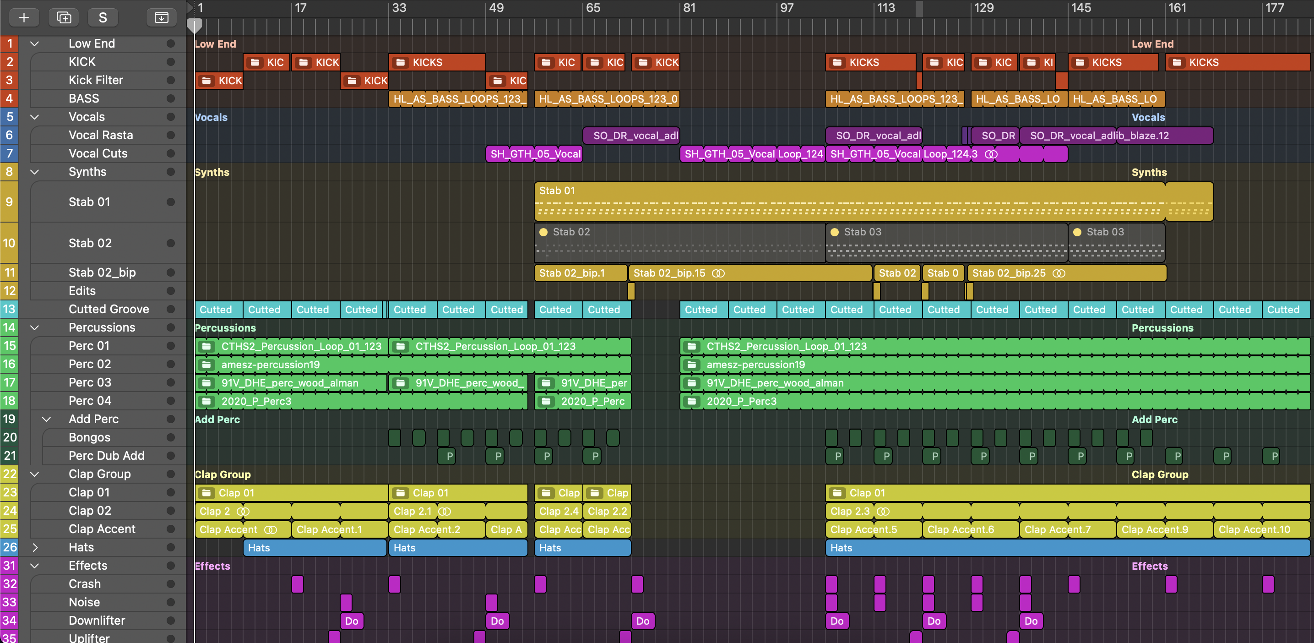
Task: Collapse the Vocals track stack
Action: click(35, 117)
